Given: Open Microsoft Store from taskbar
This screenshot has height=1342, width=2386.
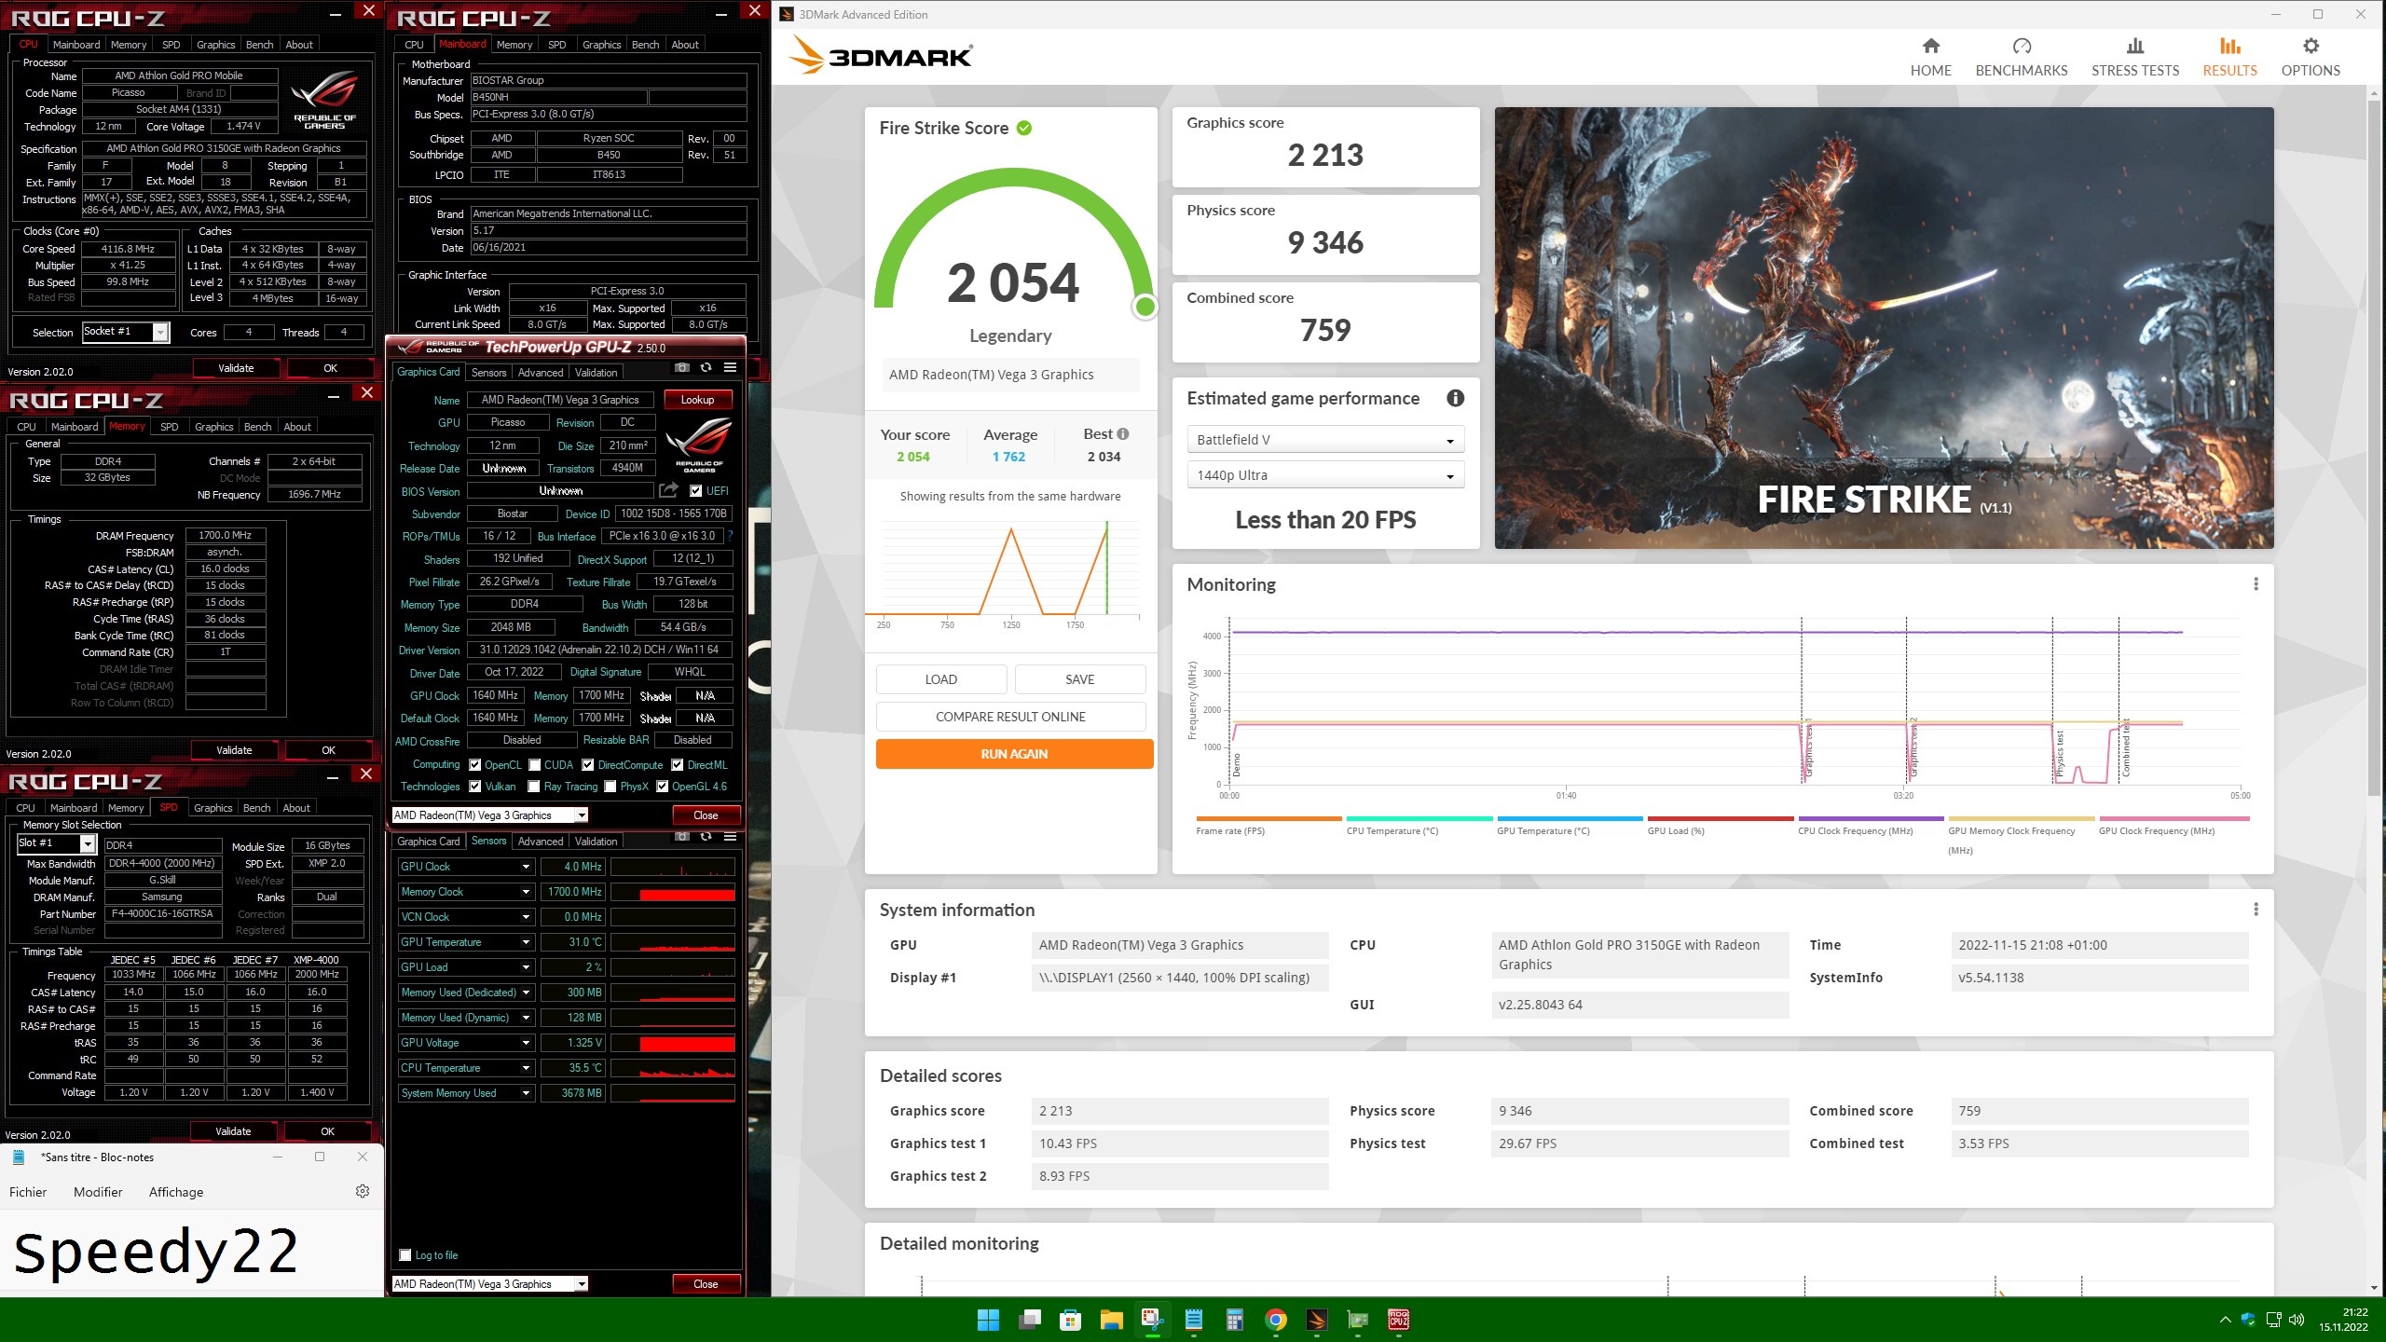Looking at the screenshot, I should tap(1070, 1320).
